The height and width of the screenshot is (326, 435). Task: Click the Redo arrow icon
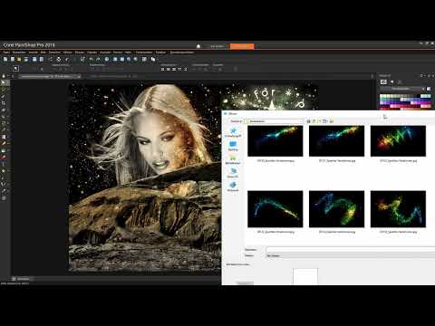coord(98,59)
